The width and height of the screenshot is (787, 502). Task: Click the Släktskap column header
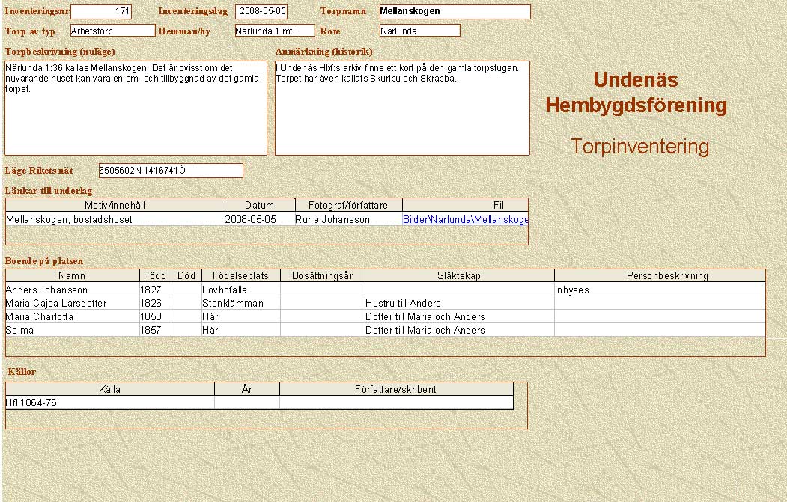pos(458,276)
